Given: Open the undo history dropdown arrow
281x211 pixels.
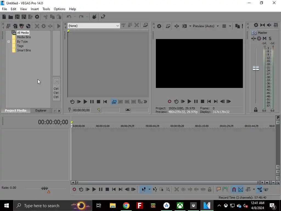Looking at the screenshot, I should (x=75, y=17).
